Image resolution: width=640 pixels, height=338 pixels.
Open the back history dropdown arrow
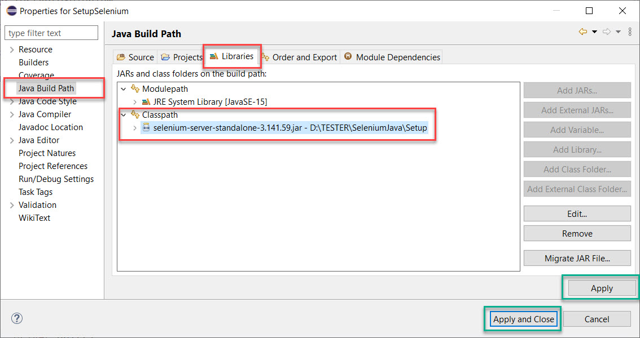tap(594, 32)
